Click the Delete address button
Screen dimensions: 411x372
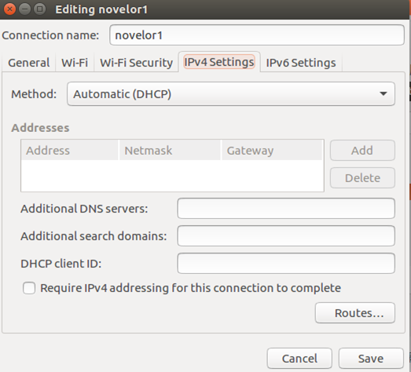[362, 178]
